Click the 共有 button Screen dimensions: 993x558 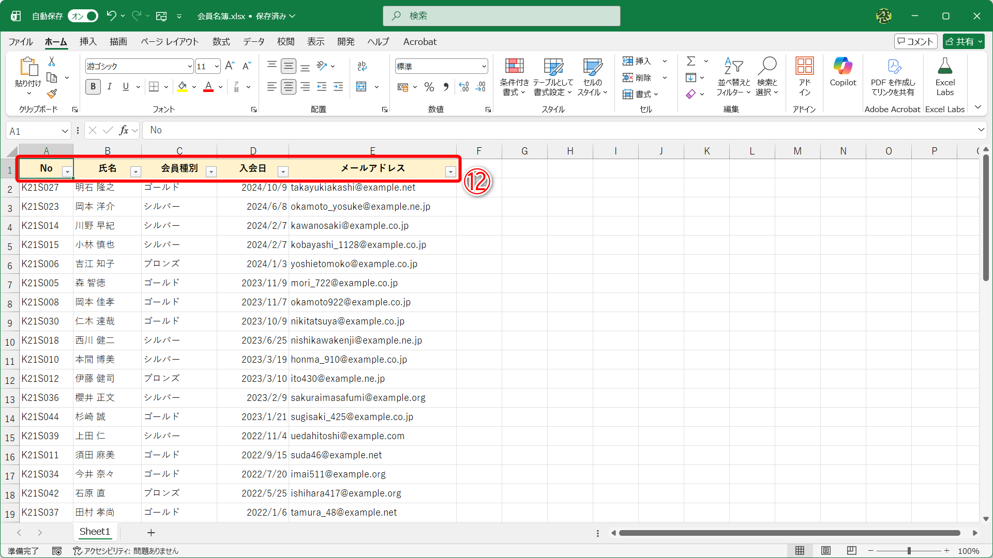click(x=962, y=41)
